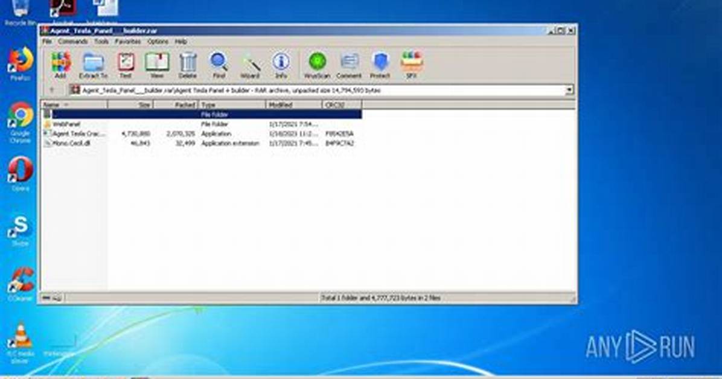Open the Find magnifier tool

219,65
